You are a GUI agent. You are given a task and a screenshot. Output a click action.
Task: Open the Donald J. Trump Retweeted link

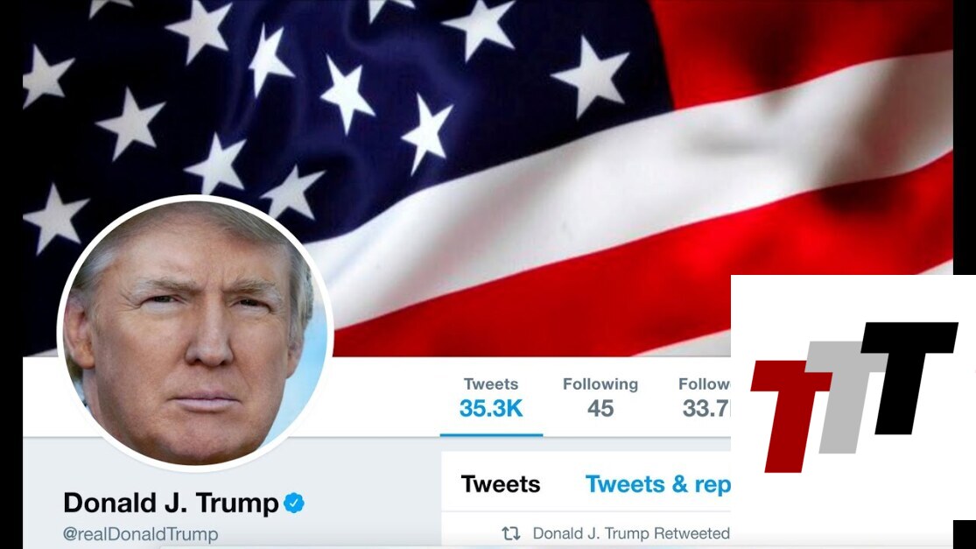click(631, 533)
